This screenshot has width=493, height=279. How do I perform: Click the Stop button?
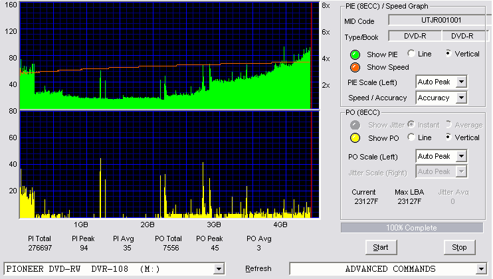point(459,247)
